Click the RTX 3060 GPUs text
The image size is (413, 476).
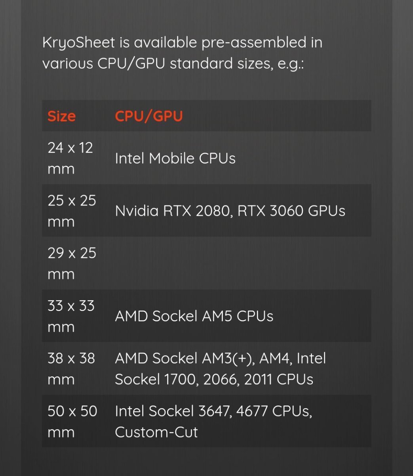(291, 211)
